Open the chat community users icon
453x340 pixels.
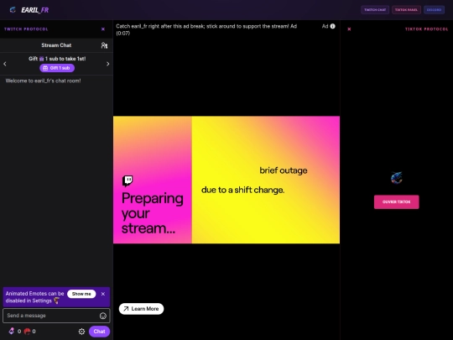(x=104, y=45)
